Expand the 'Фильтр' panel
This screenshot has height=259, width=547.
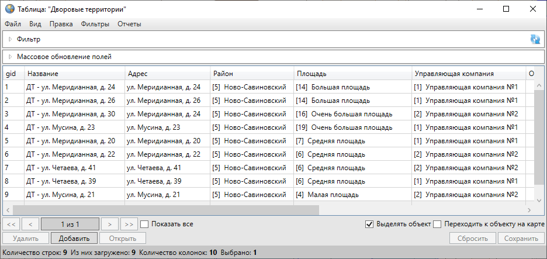coord(10,39)
